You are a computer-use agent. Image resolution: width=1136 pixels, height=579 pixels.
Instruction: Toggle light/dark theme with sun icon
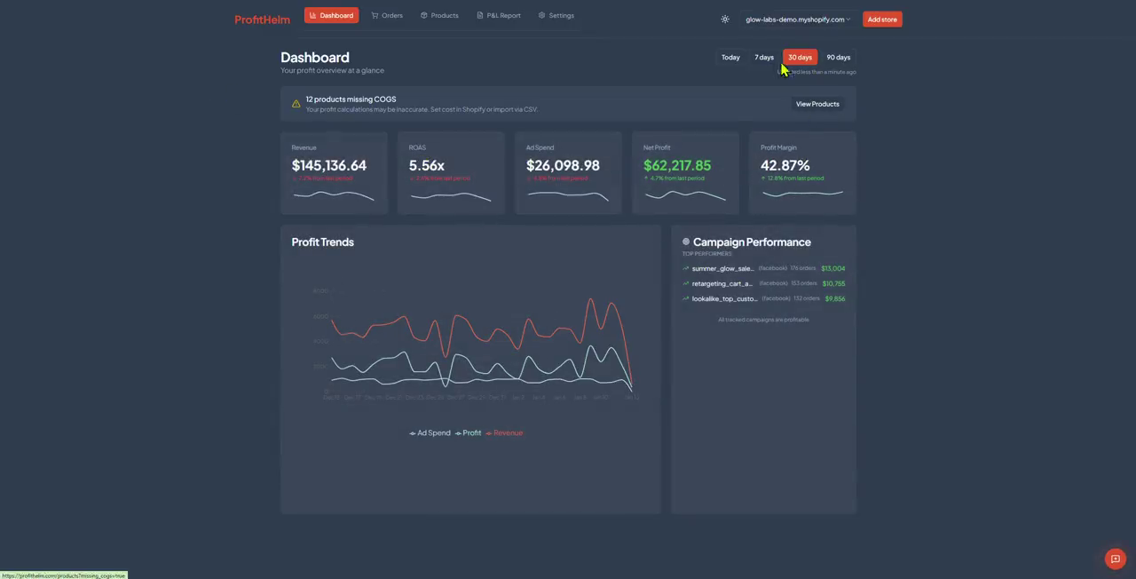coord(725,20)
